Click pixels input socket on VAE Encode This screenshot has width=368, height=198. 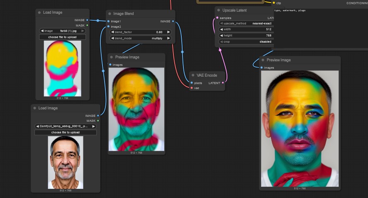[x=192, y=83]
